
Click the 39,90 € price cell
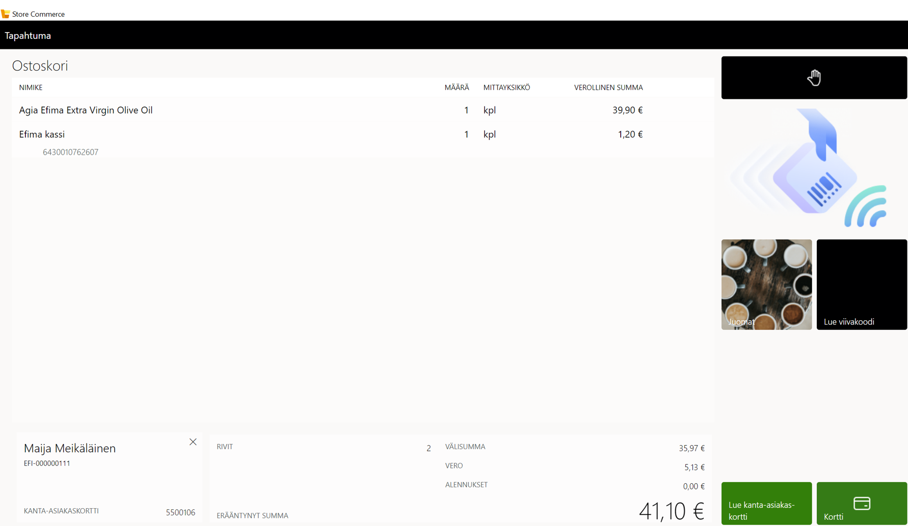627,110
